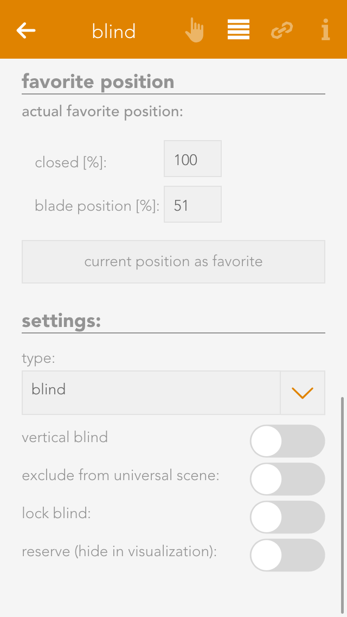Go back using the arrow icon
The width and height of the screenshot is (347, 617).
(26, 30)
